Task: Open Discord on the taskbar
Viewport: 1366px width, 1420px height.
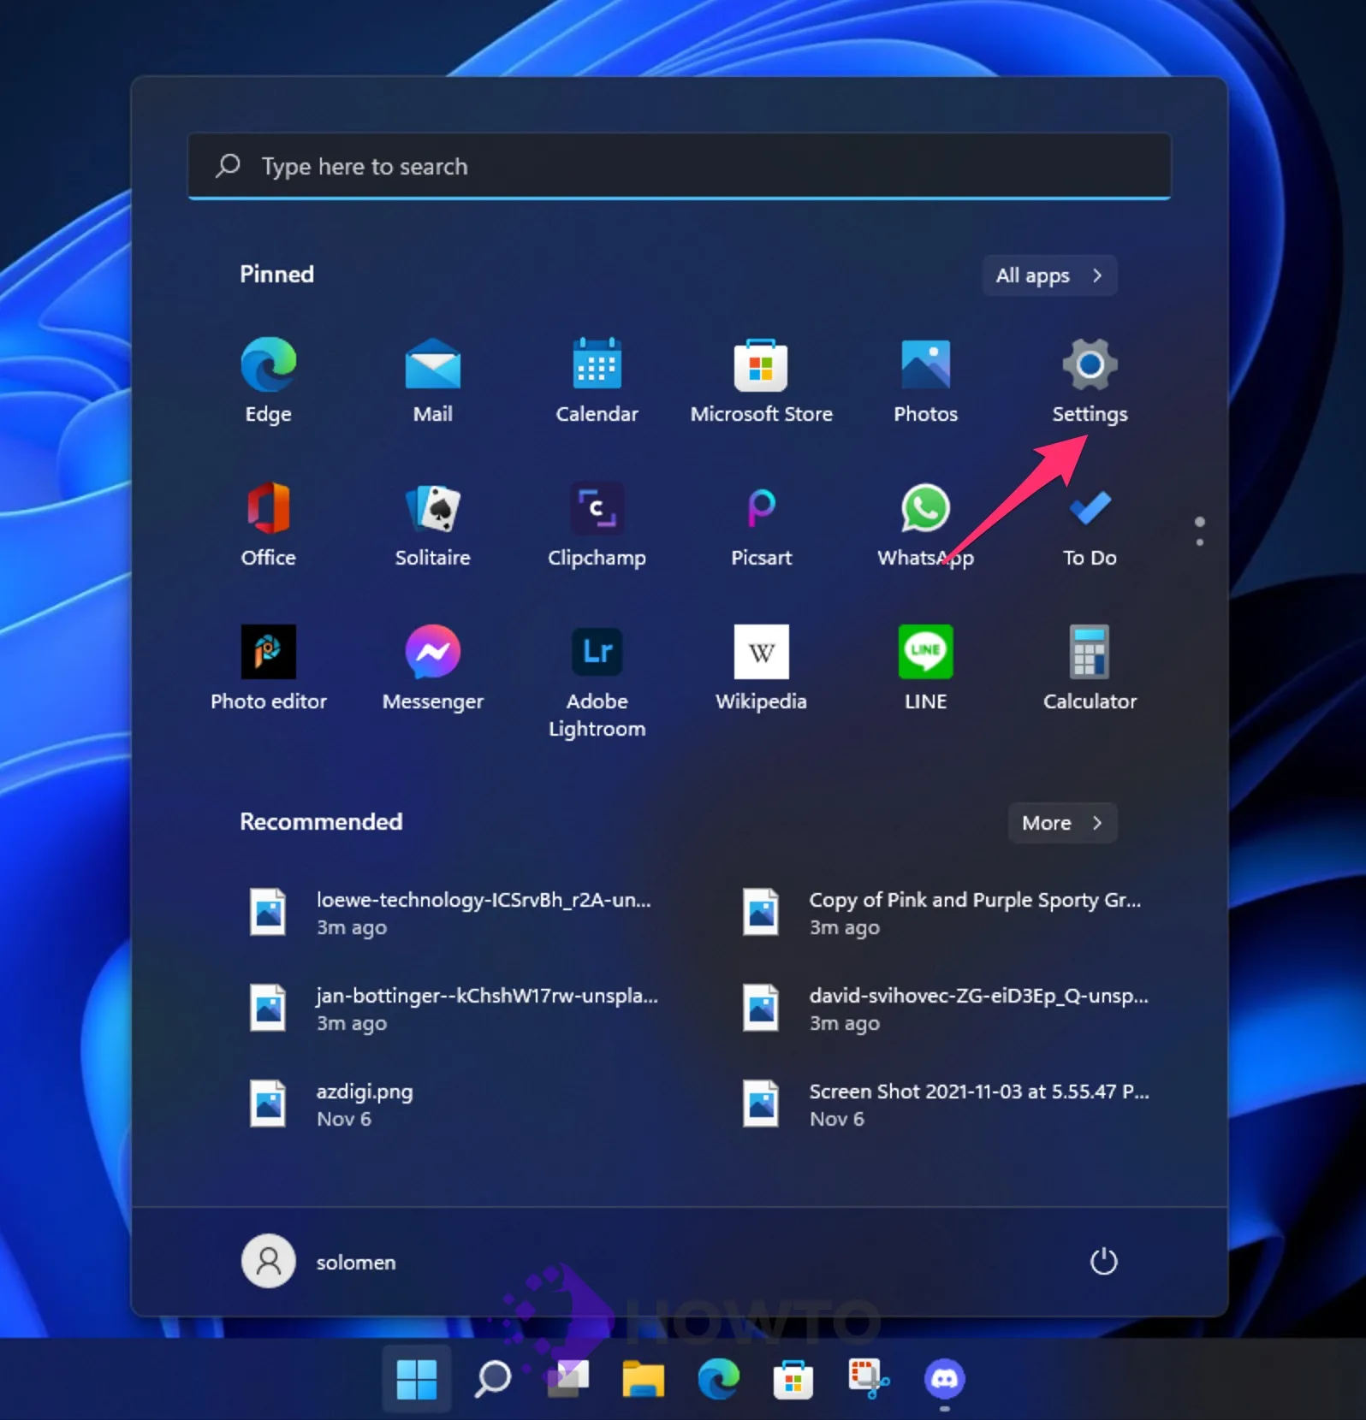Action: [944, 1379]
